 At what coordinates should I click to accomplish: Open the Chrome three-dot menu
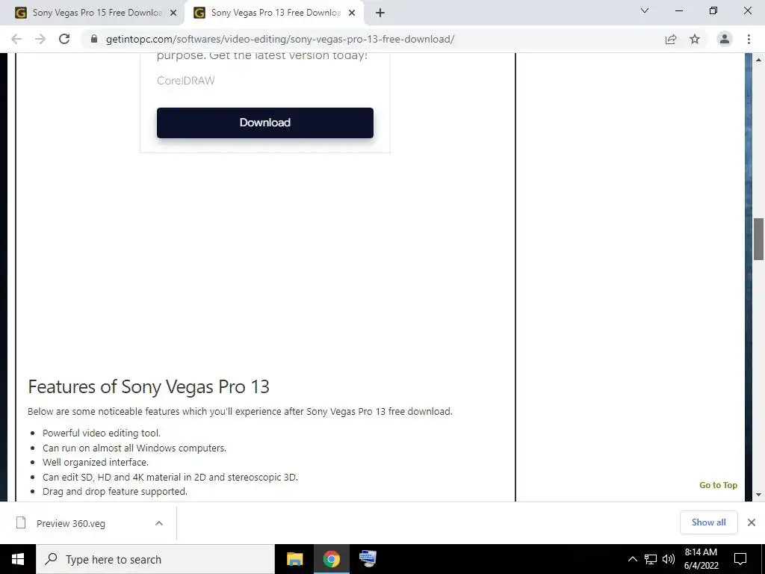[x=749, y=39]
